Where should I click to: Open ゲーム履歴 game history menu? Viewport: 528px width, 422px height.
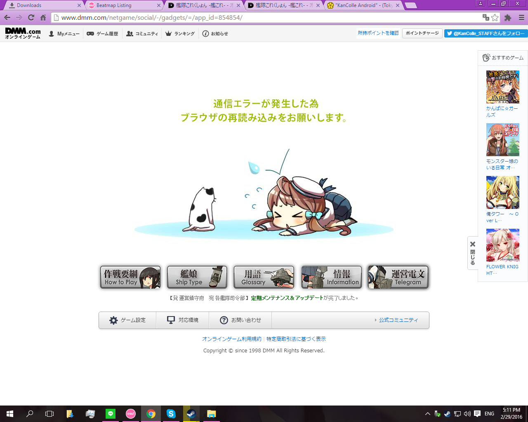point(102,34)
